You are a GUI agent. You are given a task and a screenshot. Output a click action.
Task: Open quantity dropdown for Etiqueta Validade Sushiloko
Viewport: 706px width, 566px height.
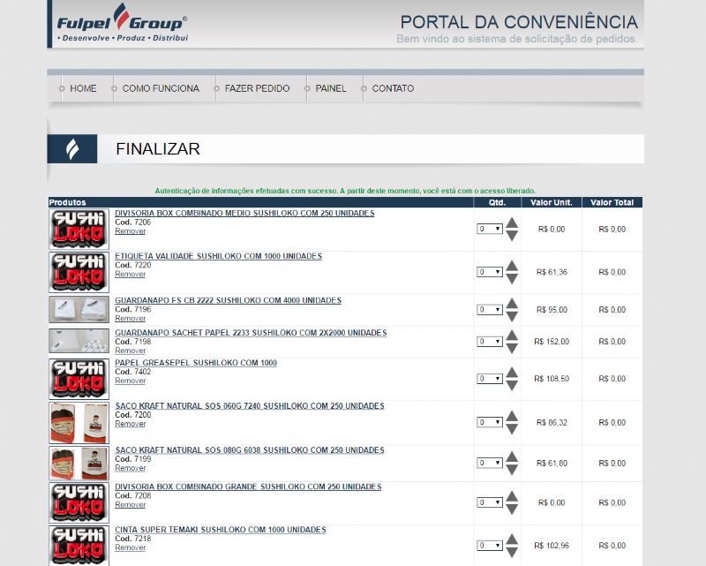pyautogui.click(x=490, y=272)
